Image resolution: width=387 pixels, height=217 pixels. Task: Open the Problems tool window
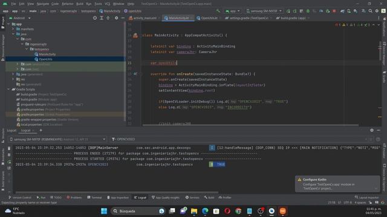[74, 197]
